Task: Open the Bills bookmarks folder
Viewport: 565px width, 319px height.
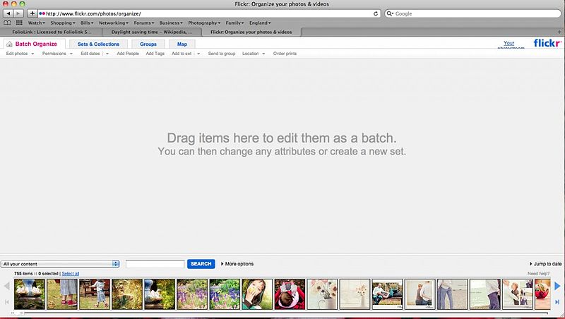Action: coord(87,23)
